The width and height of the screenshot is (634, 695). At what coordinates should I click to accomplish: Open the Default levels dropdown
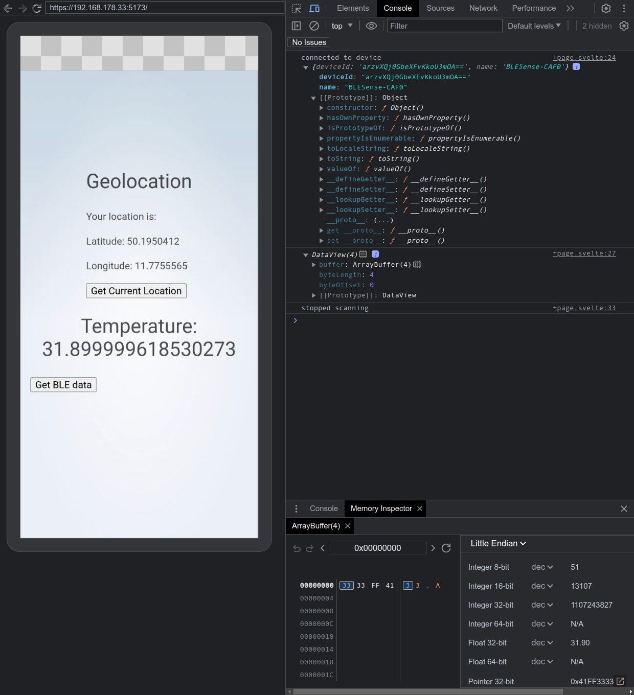coord(534,26)
